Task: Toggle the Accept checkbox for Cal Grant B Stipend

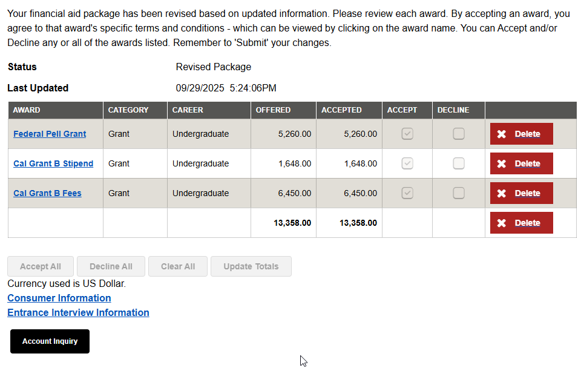Action: click(407, 163)
